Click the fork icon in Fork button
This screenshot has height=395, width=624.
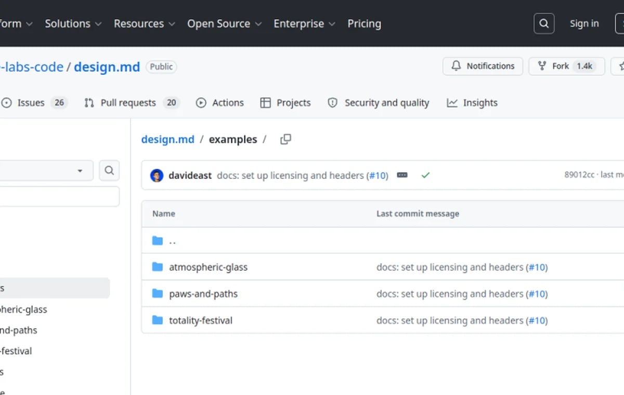[x=542, y=66]
